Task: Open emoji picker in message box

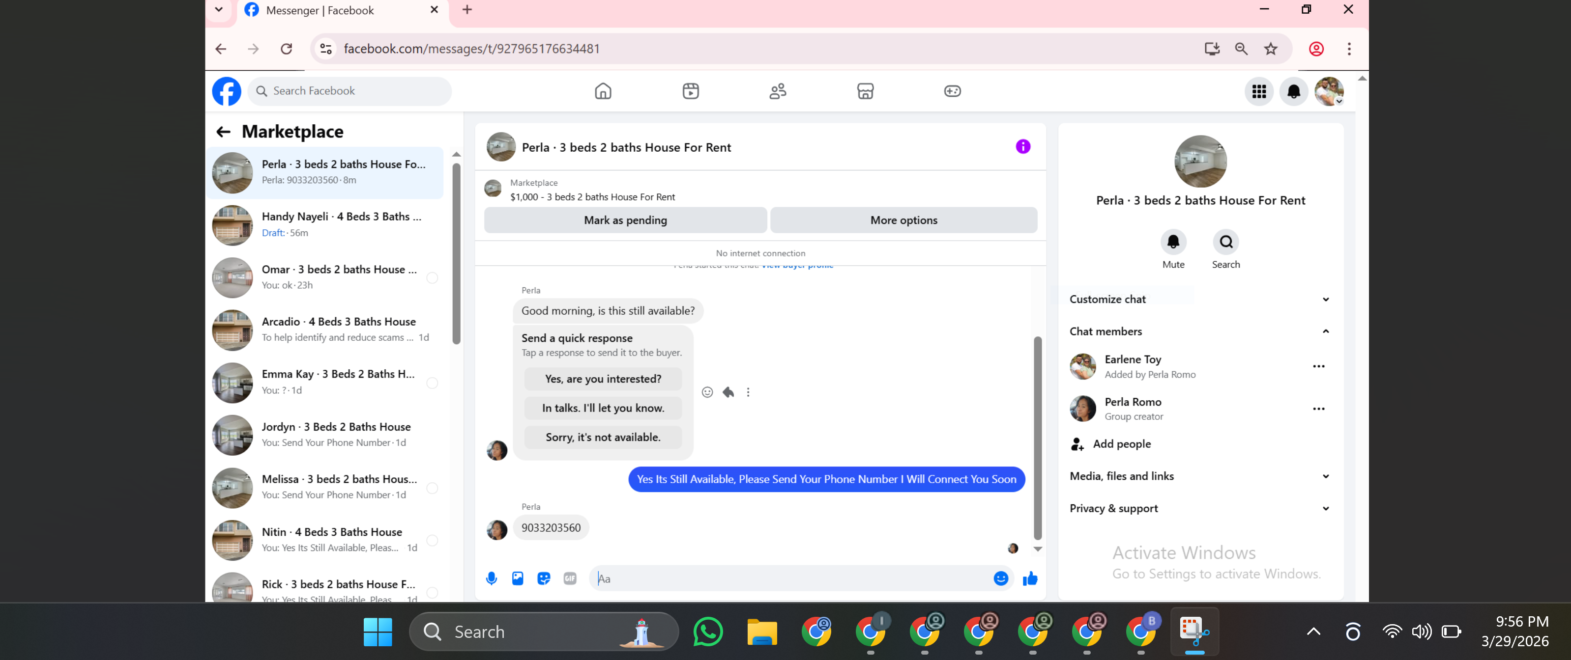Action: tap(1000, 578)
